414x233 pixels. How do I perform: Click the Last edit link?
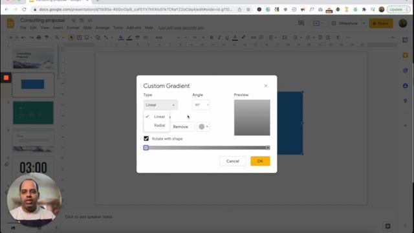tap(181, 28)
